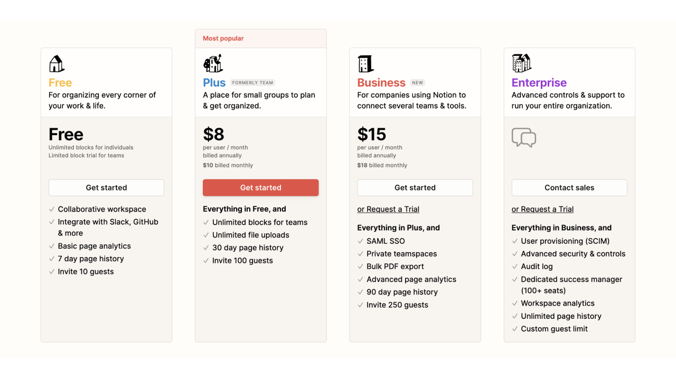Click the FORMERLY TEAM badge
Screen dimensions: 676x380
[x=252, y=83]
